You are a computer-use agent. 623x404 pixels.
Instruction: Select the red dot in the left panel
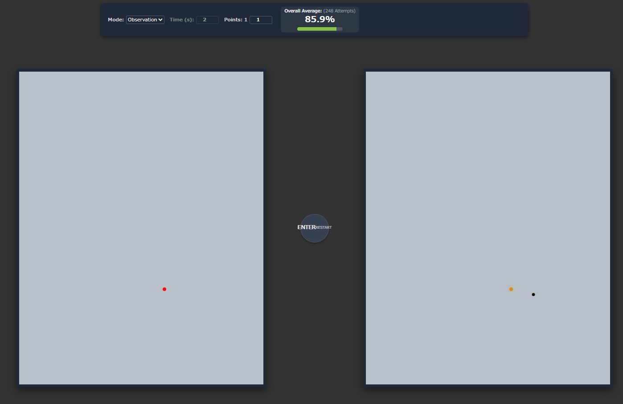[x=164, y=289]
